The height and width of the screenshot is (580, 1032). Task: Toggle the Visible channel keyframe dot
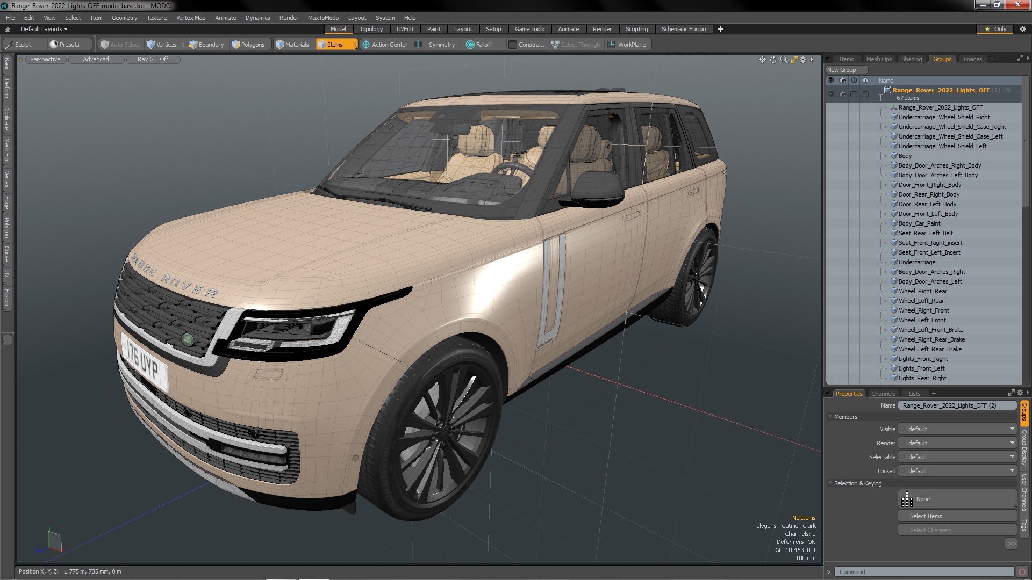[902, 429]
